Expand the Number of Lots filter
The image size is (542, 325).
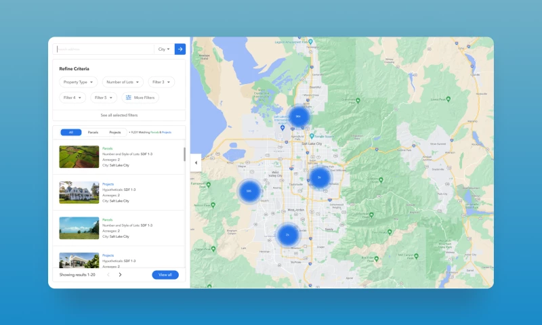tap(123, 82)
